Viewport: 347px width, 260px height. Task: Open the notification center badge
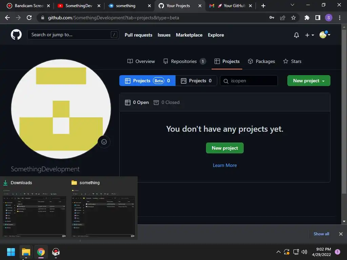[x=338, y=252]
